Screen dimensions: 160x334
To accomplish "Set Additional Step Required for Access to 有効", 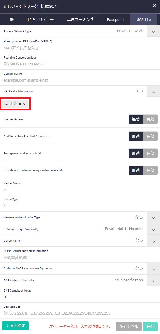I will tap(150, 136).
